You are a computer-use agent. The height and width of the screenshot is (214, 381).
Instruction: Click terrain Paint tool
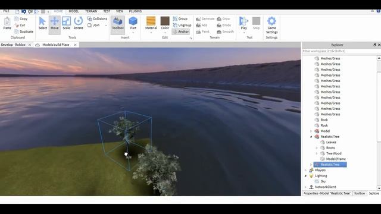point(202,32)
